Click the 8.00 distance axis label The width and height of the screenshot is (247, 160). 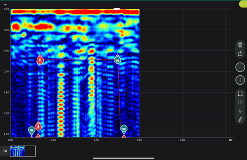tap(182, 140)
